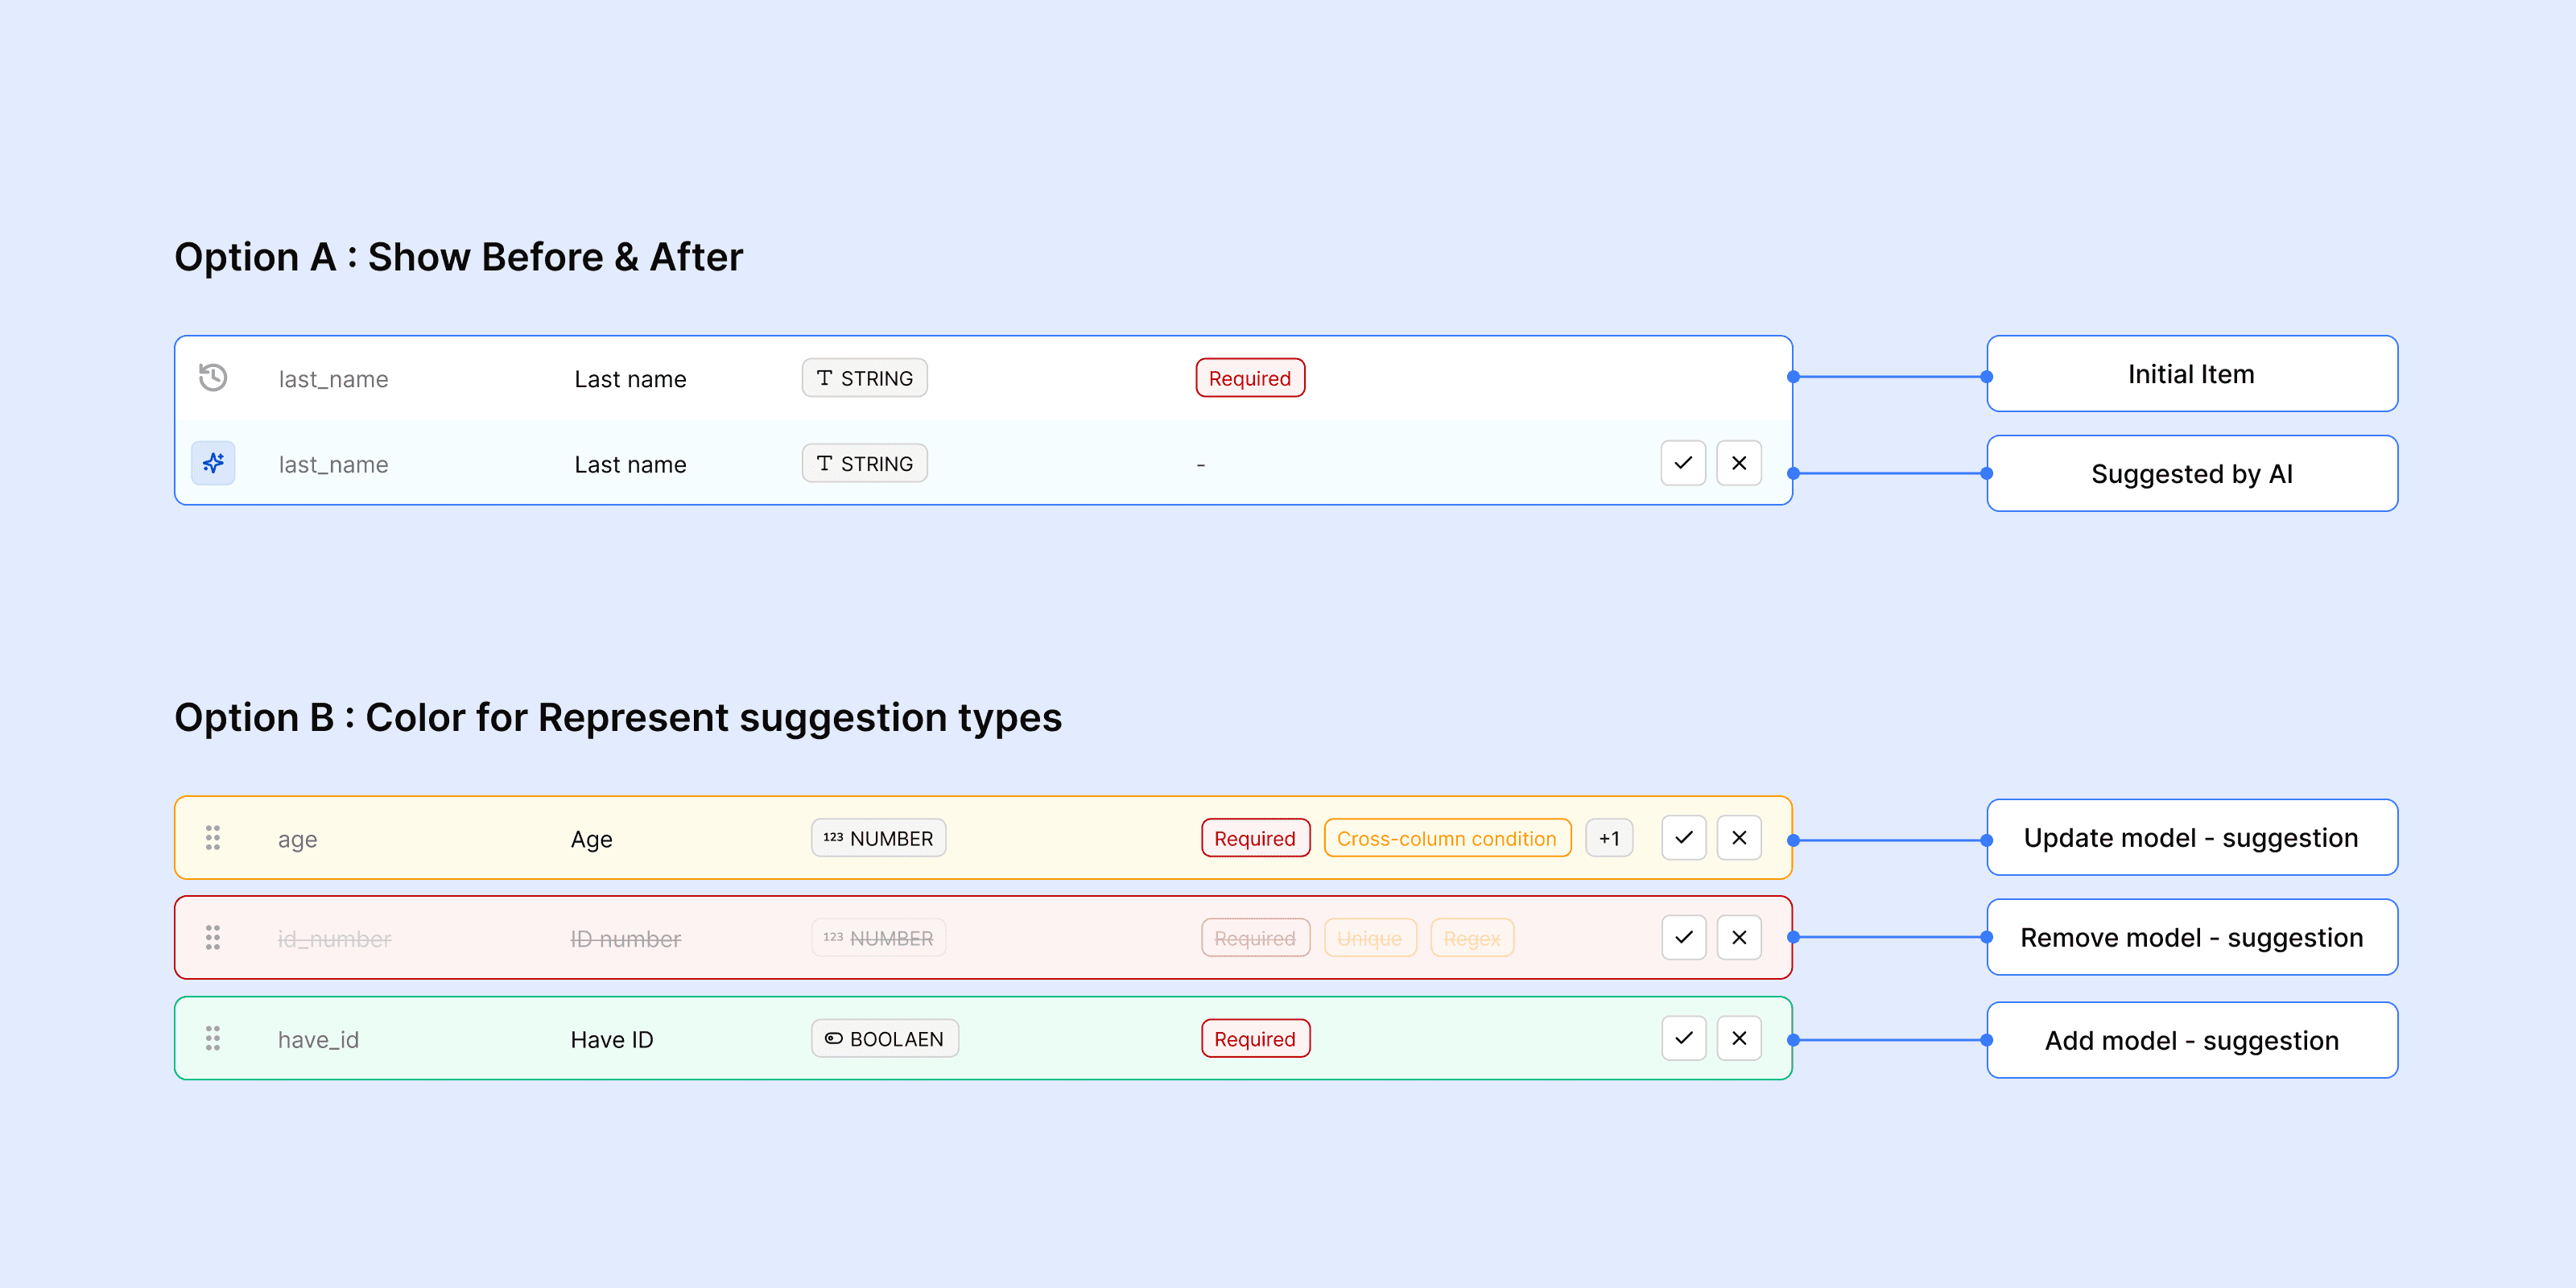The height and width of the screenshot is (1288, 2576).
Task: Click drag handle on have_id row
Action: point(213,1039)
